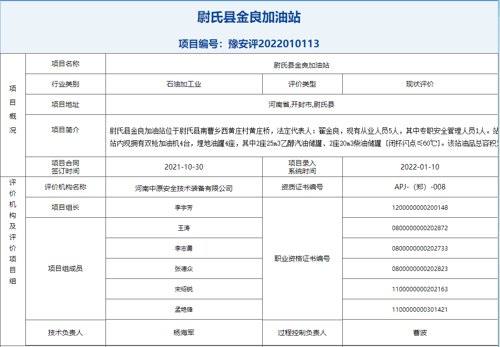The image size is (500, 347).
Task: Select member name 张德众
Action: click(184, 269)
